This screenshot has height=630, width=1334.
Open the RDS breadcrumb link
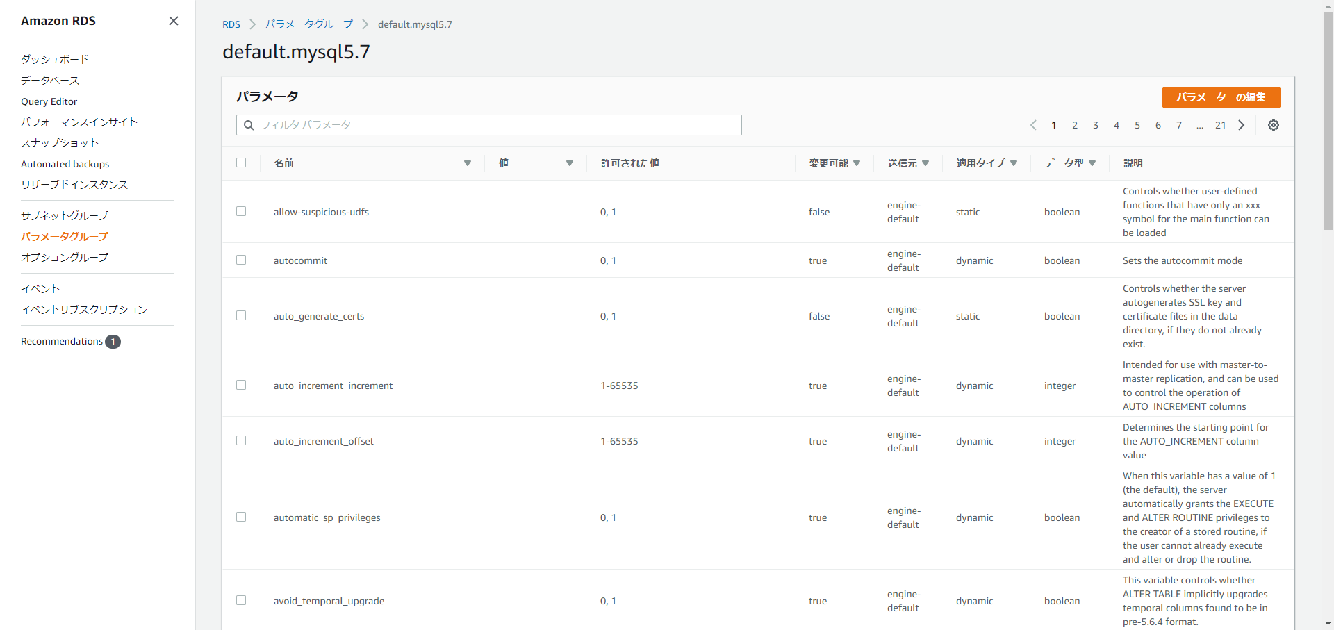(x=231, y=24)
